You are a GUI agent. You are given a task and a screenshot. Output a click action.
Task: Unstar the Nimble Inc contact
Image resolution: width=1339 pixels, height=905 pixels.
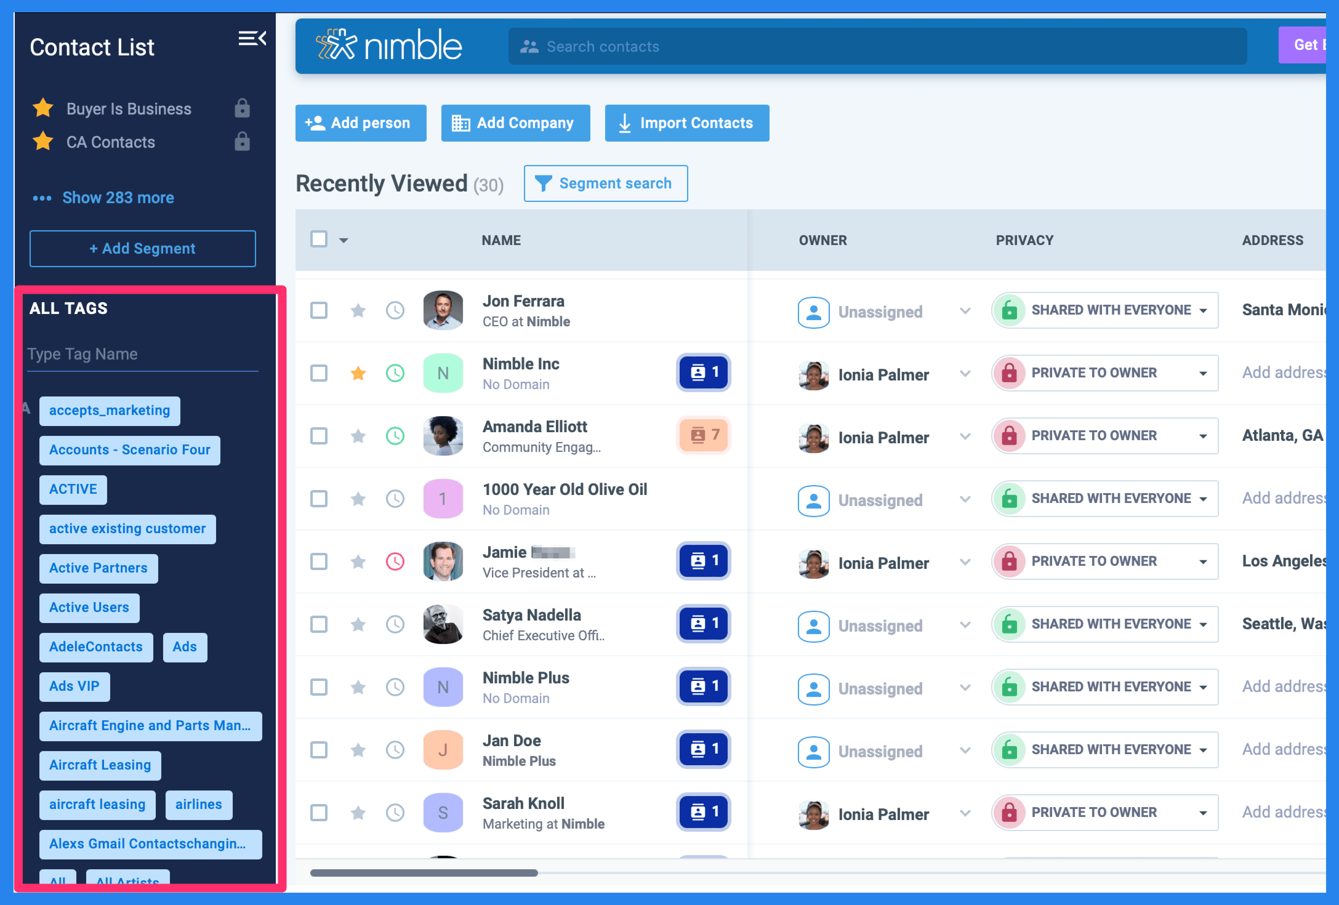(x=358, y=374)
